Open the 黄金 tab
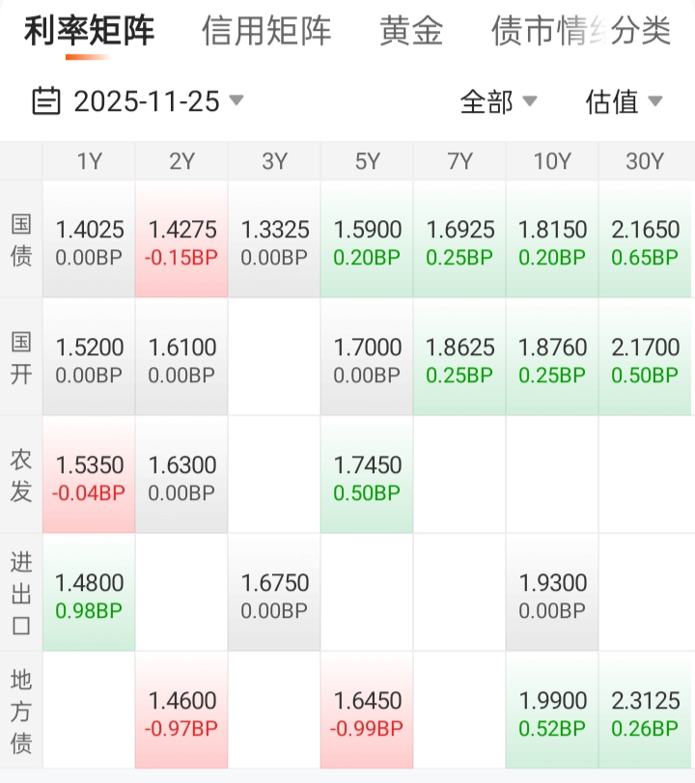The image size is (695, 783). [x=411, y=32]
